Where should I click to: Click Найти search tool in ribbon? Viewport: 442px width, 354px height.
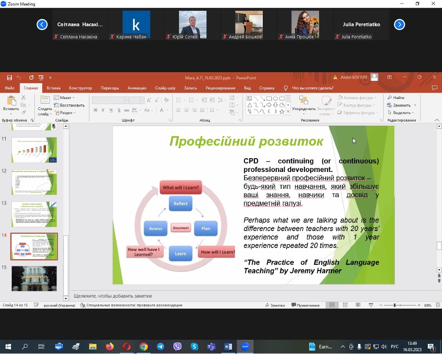(x=396, y=98)
